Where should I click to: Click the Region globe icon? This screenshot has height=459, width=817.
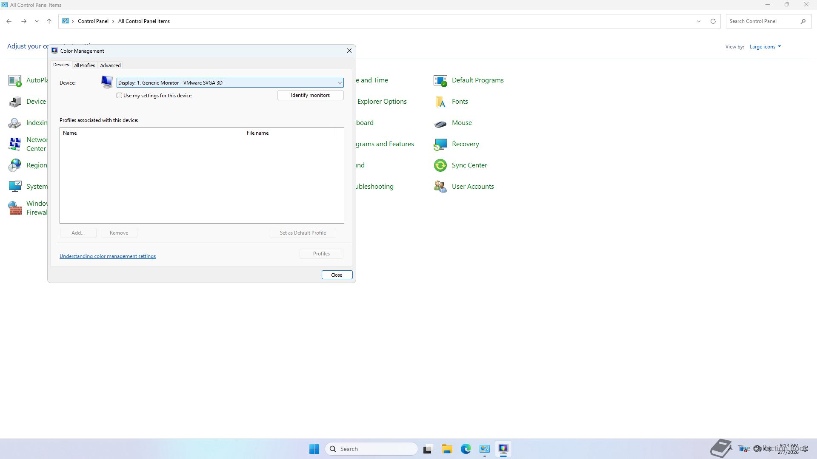(x=15, y=165)
